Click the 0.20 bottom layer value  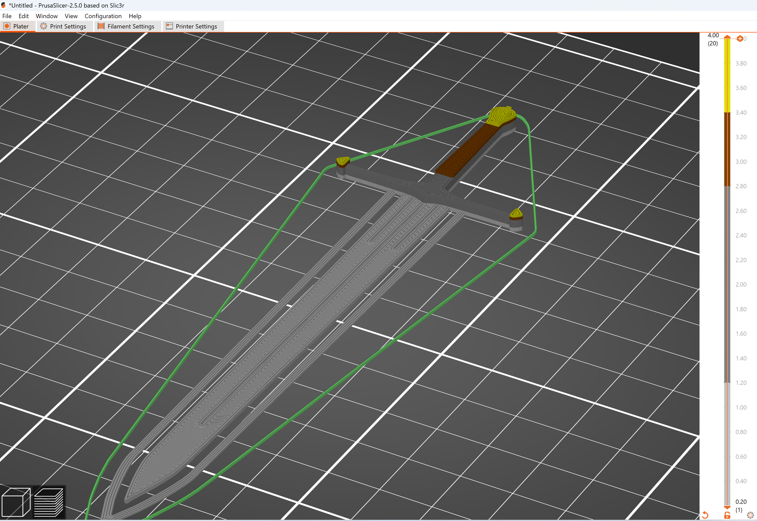(741, 501)
